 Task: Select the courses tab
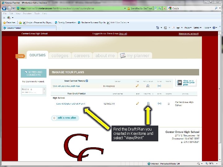pos(37,55)
